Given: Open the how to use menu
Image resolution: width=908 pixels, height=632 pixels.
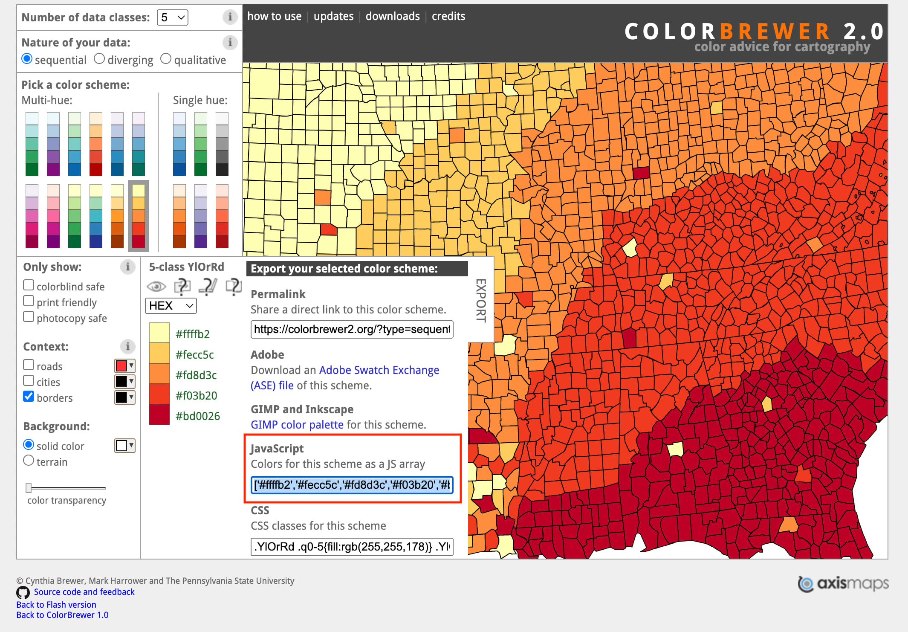Looking at the screenshot, I should (274, 16).
